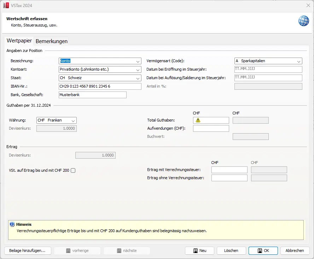Focus the Aufwendungen (CHF) input field

(211, 129)
